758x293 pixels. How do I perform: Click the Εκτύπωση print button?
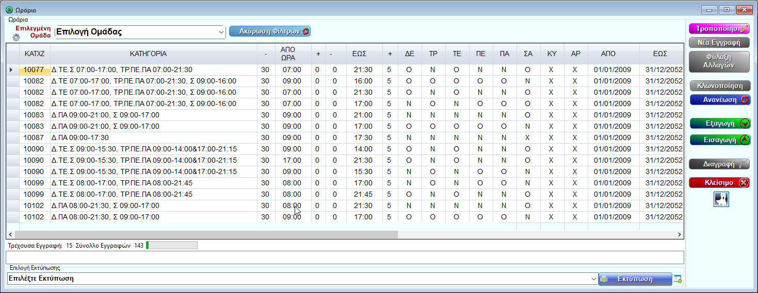pos(635,279)
